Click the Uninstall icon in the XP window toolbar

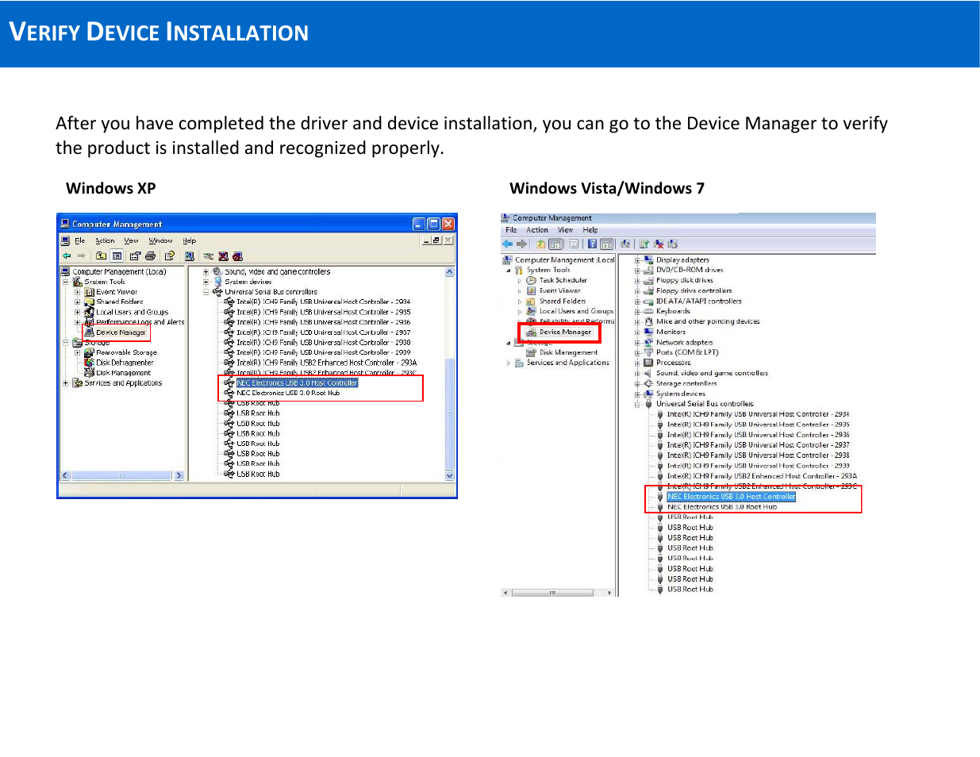(223, 256)
